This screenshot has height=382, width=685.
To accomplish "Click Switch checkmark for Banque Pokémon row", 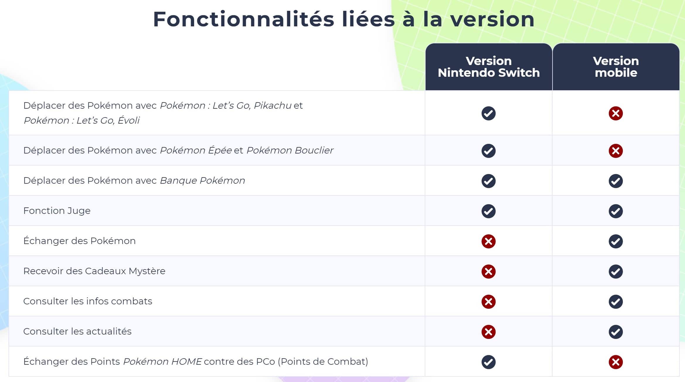I will tap(488, 181).
